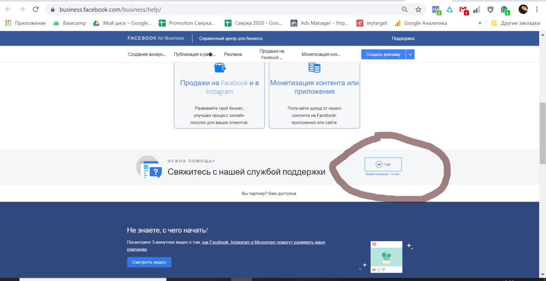Open the code tag extension icon
This screenshot has width=546, height=281.
pos(436,9)
